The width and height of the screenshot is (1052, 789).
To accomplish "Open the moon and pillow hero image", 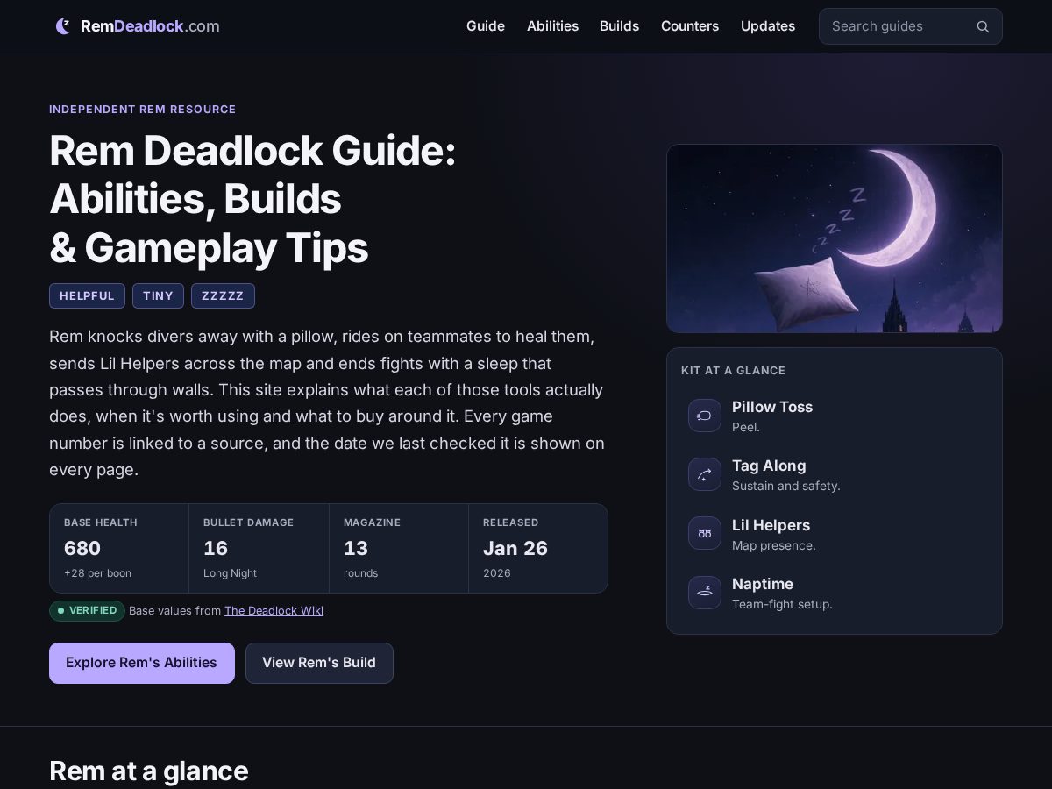I will coord(834,238).
